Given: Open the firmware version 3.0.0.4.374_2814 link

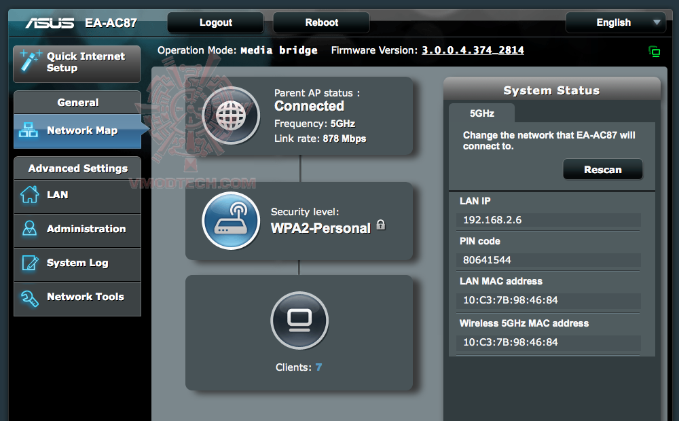Looking at the screenshot, I should [473, 50].
